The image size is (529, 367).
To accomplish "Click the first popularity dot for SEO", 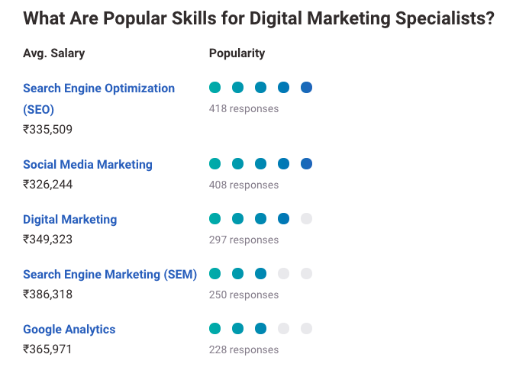I will pos(215,87).
